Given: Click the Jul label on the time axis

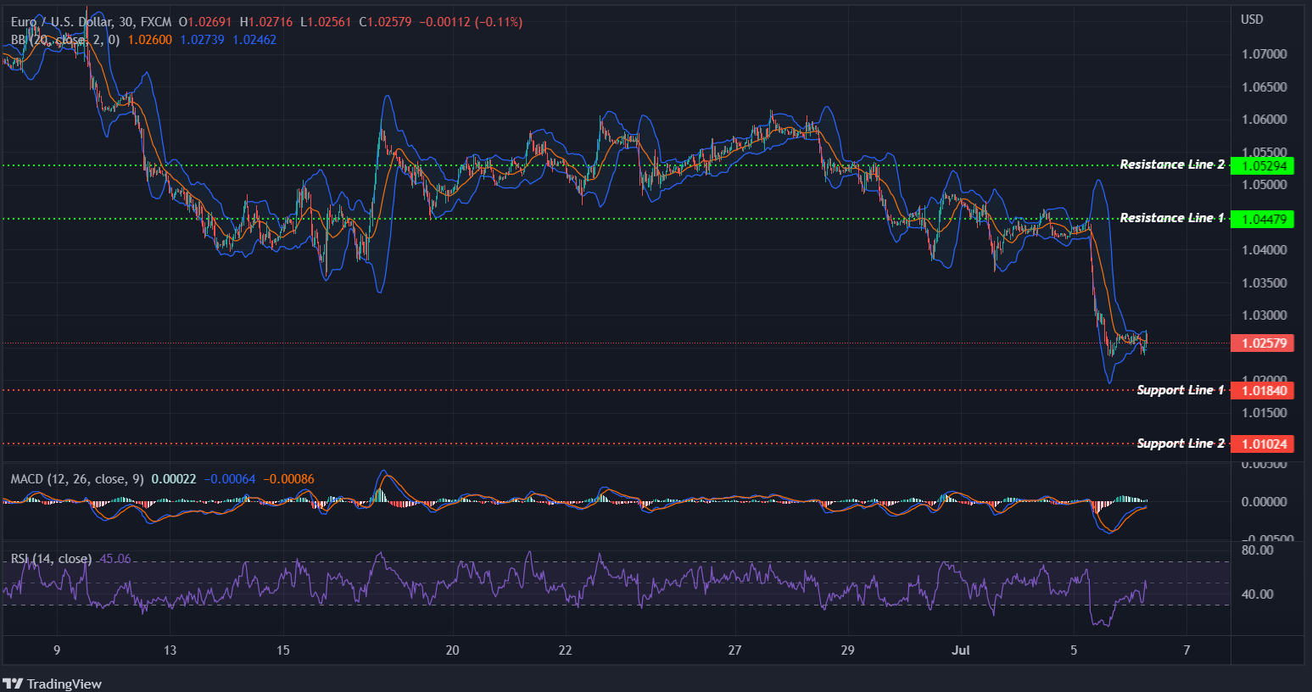Looking at the screenshot, I should point(961,650).
